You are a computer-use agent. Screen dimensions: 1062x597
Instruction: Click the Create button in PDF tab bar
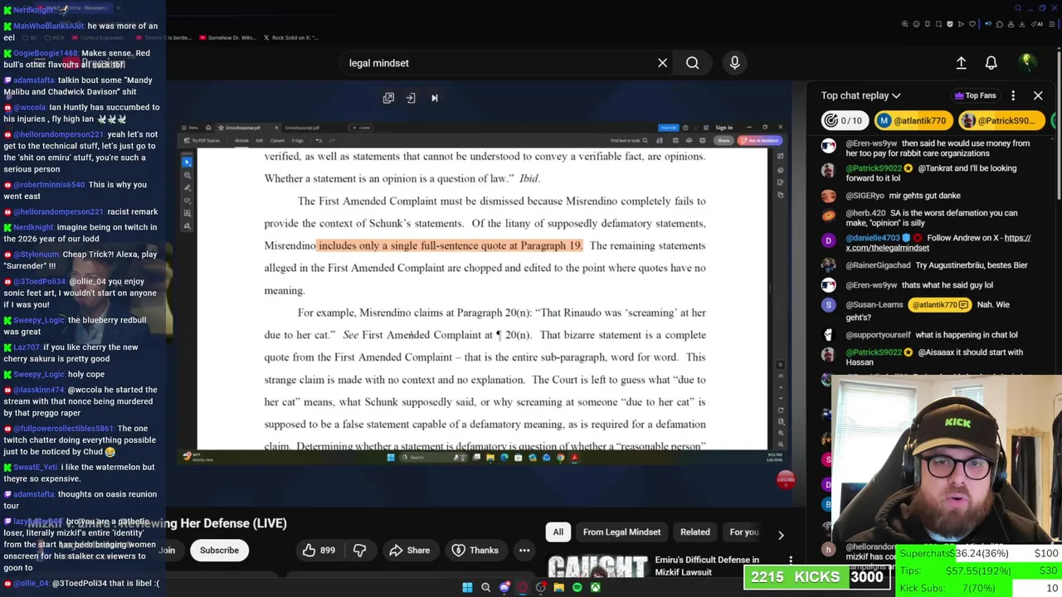click(361, 128)
